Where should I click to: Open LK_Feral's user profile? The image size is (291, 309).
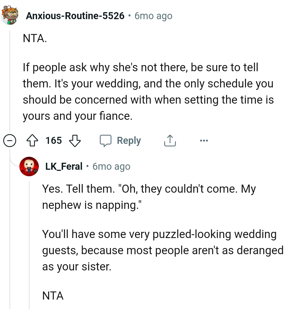point(63,166)
